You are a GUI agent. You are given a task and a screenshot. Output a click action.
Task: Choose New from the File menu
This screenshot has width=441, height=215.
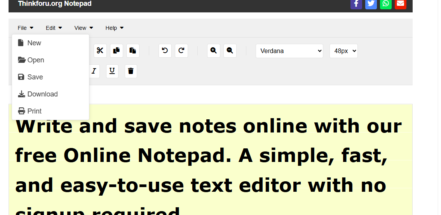click(x=34, y=43)
